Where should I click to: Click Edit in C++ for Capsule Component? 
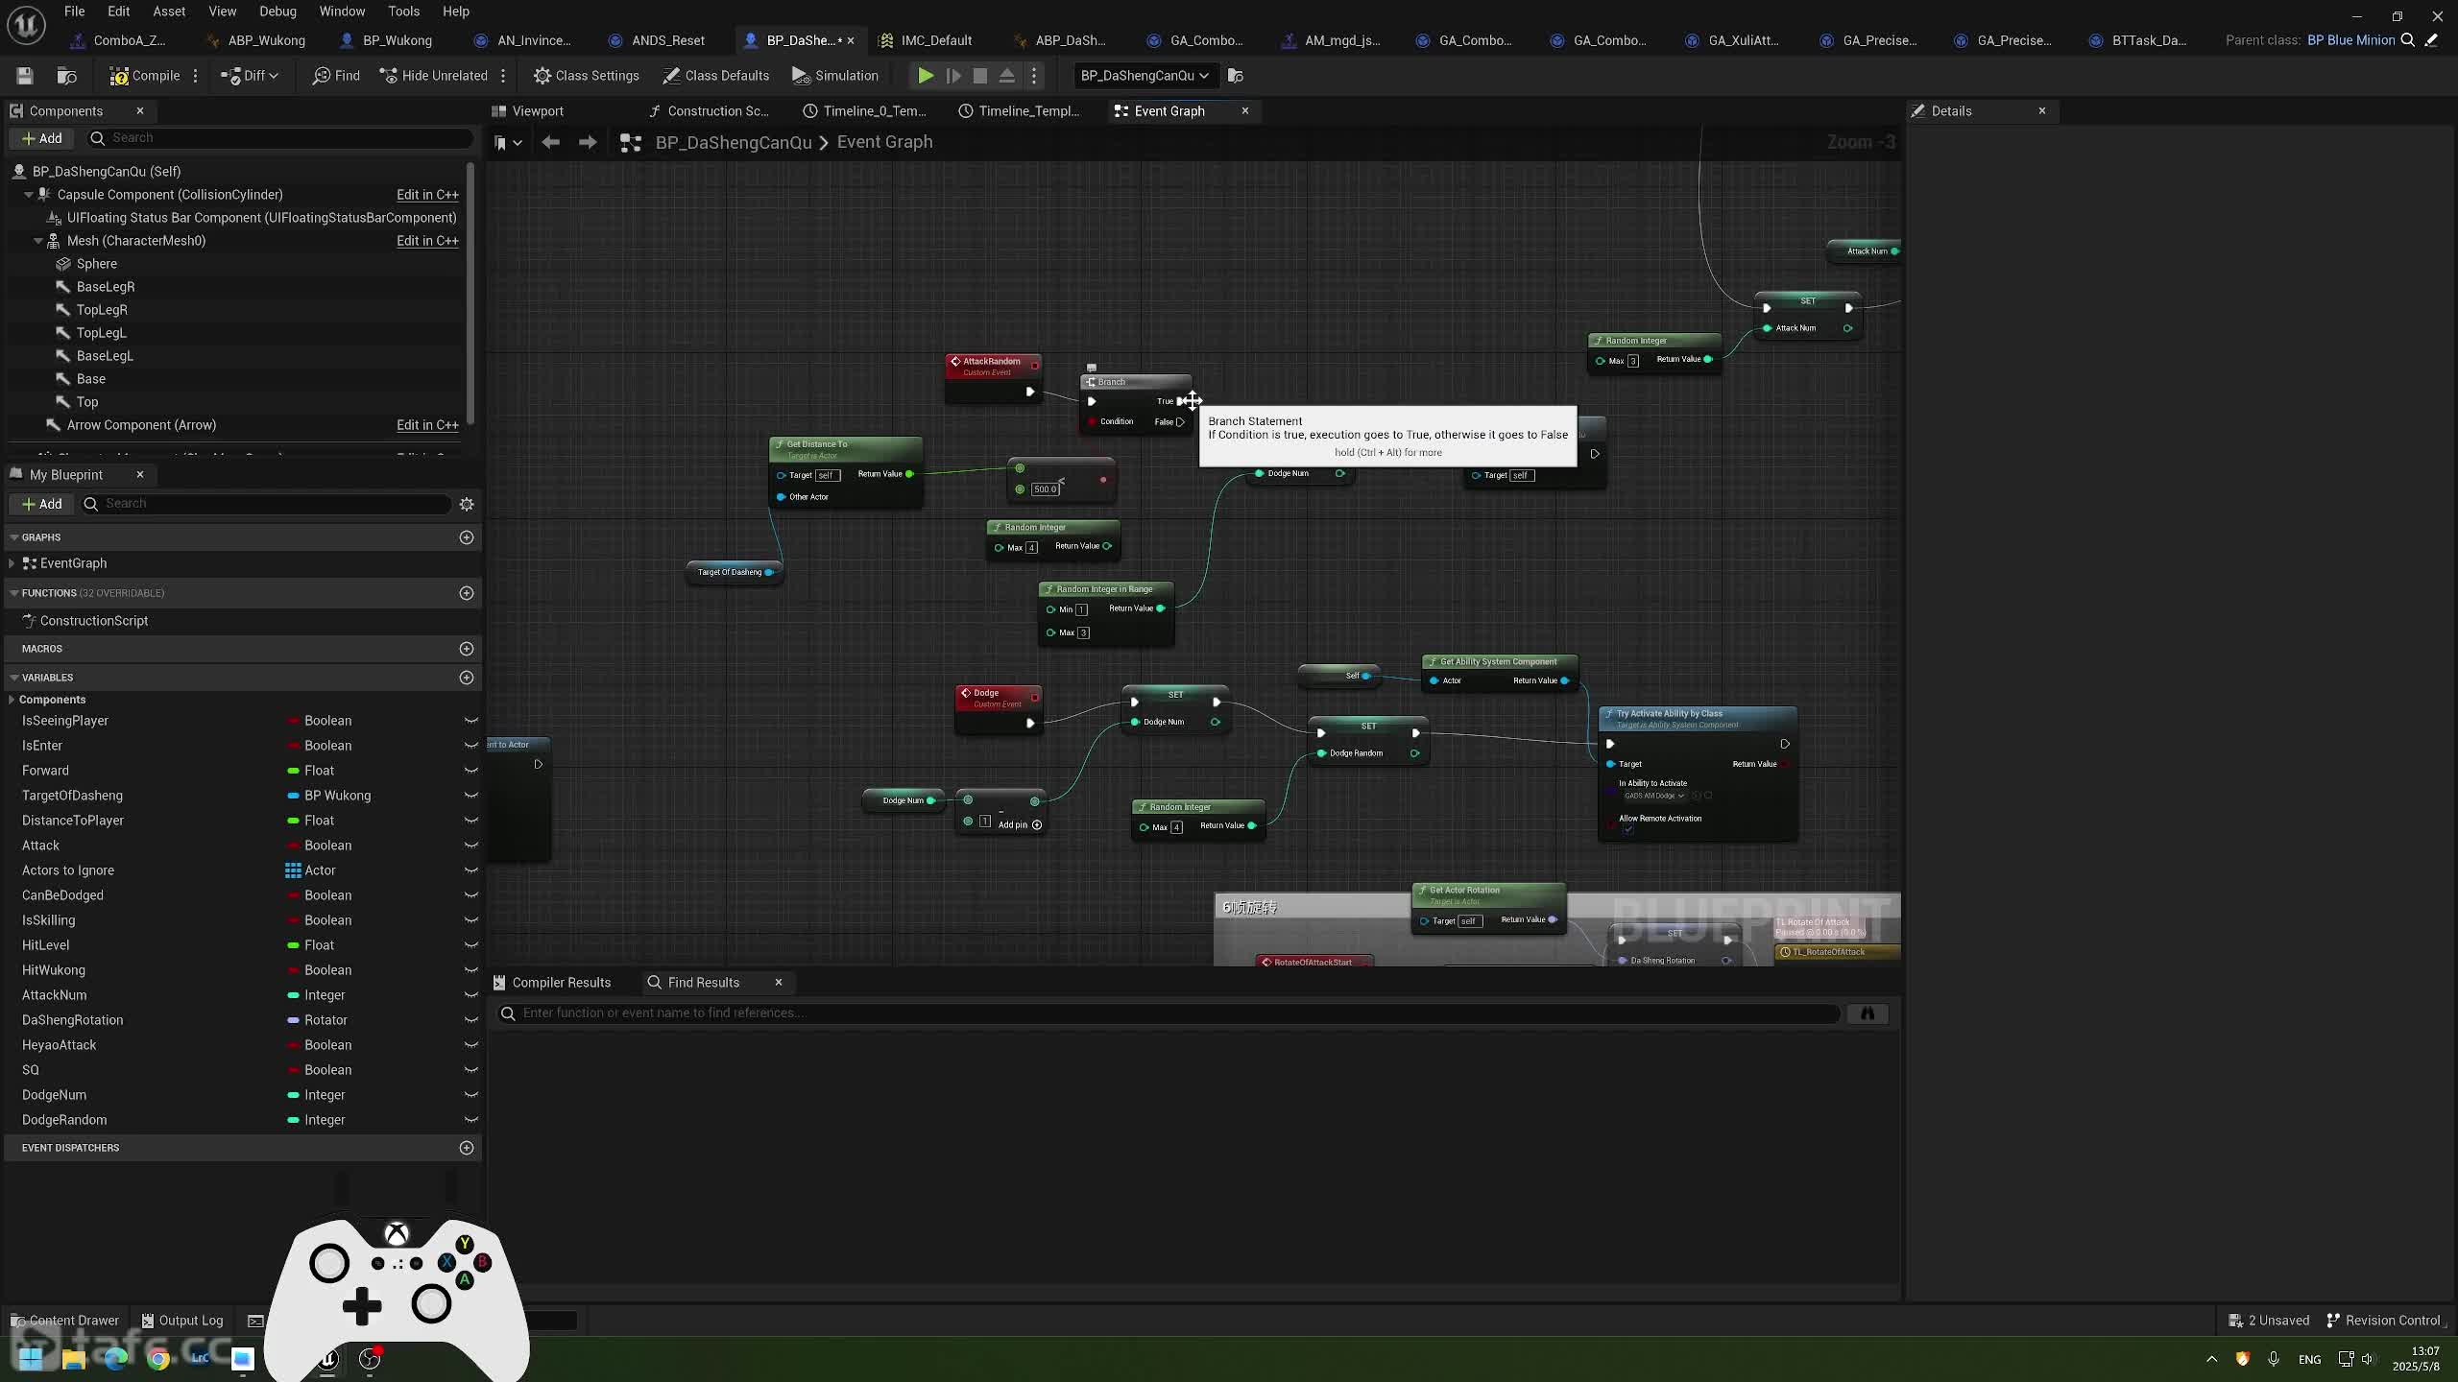click(427, 195)
